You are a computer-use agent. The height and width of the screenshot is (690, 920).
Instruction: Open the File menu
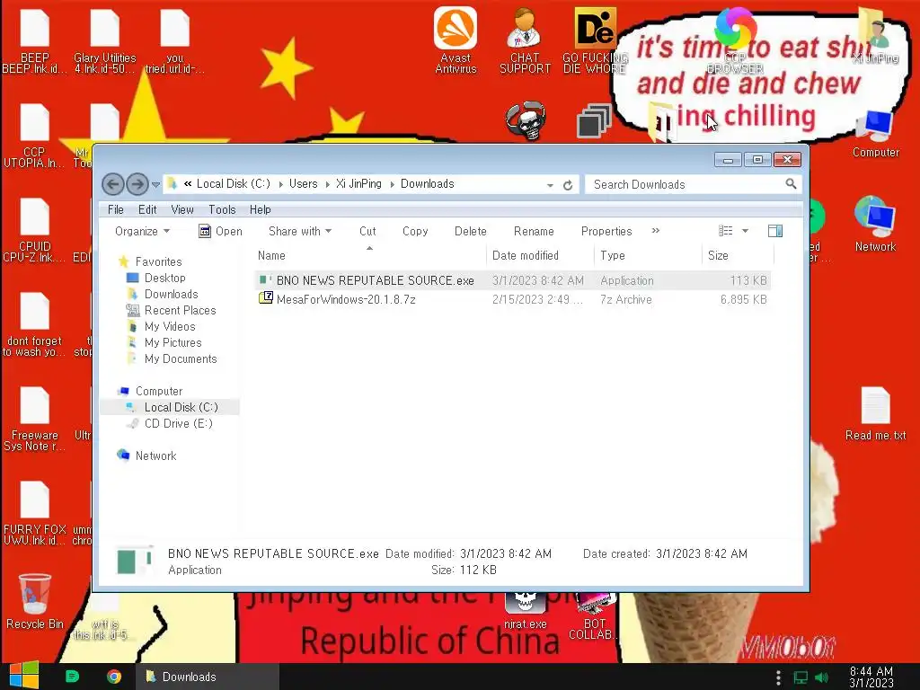pyautogui.click(x=116, y=209)
